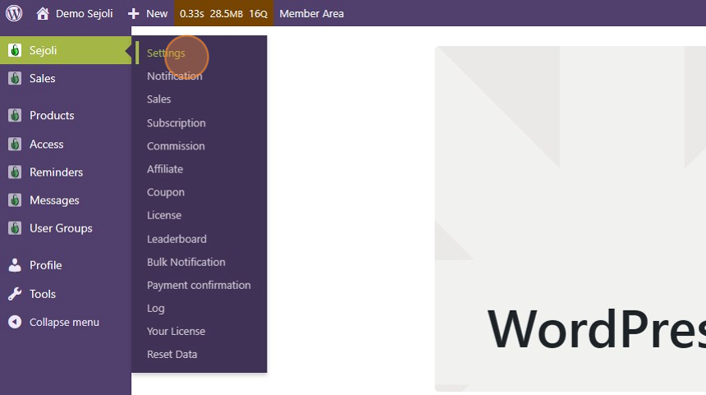Open Payment confirmation submenu item
This screenshot has width=706, height=395.
point(199,285)
